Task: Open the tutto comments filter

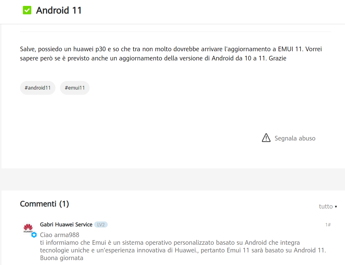Action: [x=328, y=206]
